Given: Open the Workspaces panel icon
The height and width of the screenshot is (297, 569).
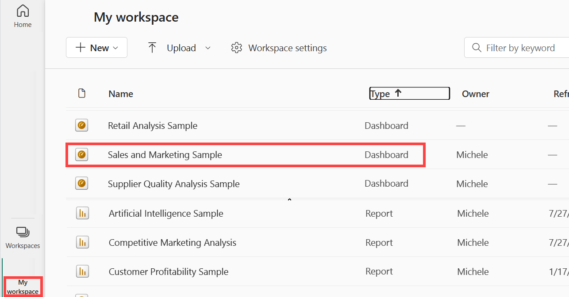Looking at the screenshot, I should click(x=23, y=231).
